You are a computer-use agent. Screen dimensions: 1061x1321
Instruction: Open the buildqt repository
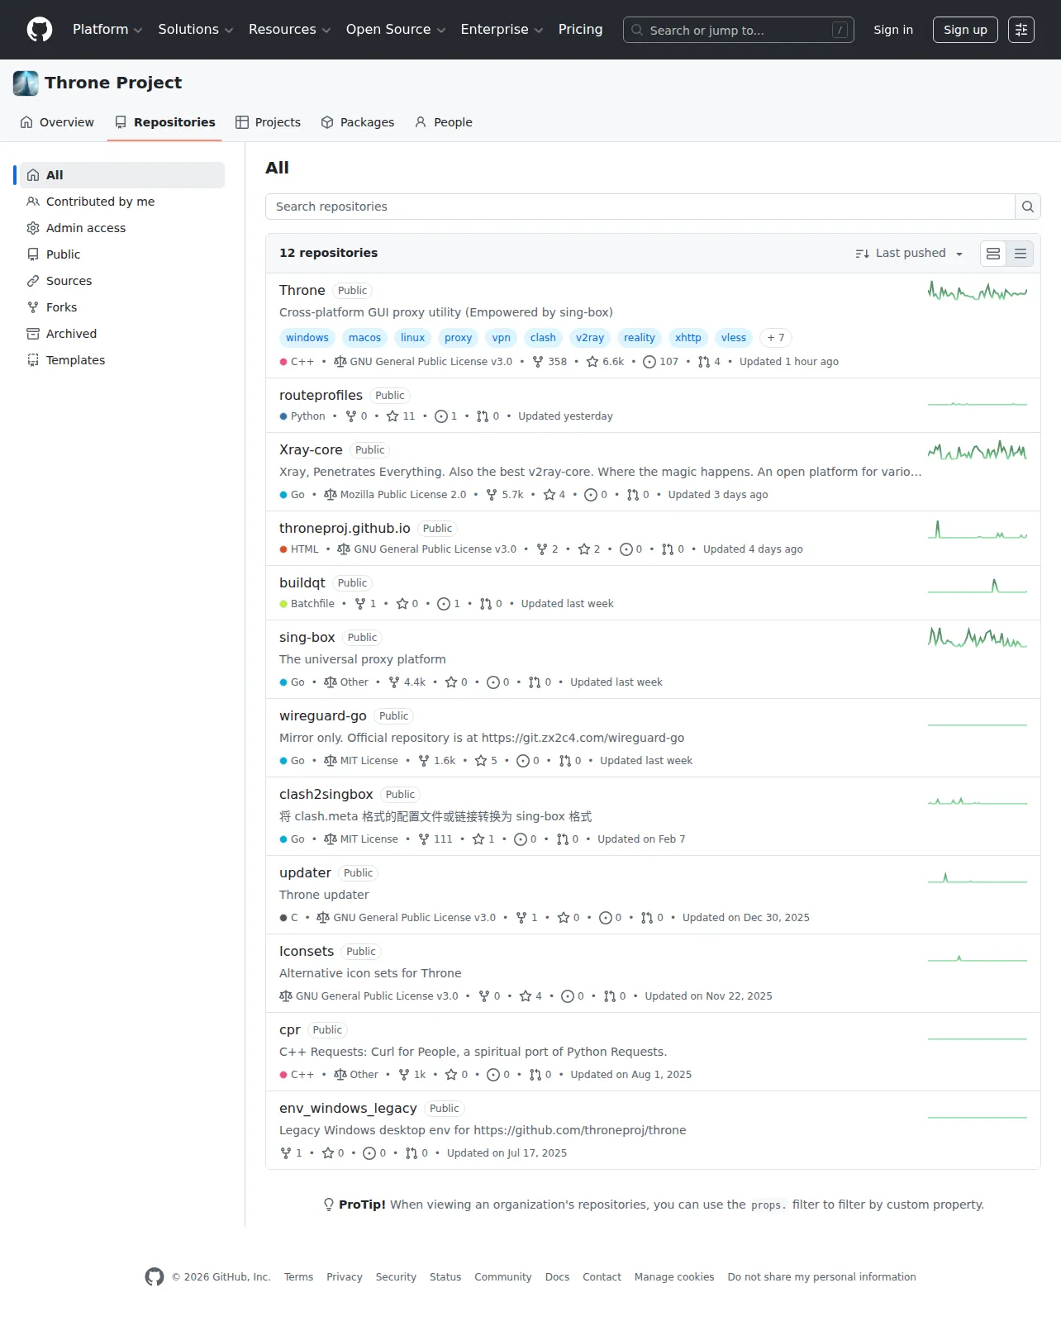(x=302, y=583)
